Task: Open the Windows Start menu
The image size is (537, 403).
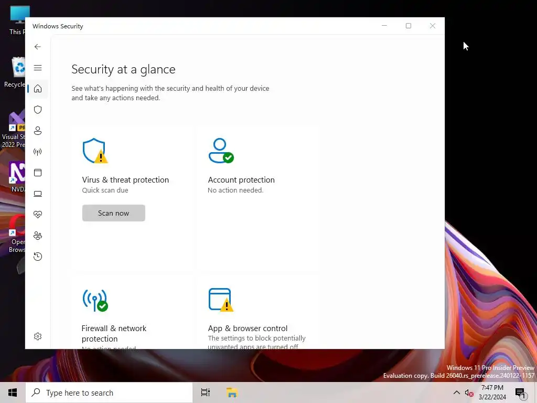Action: point(13,393)
